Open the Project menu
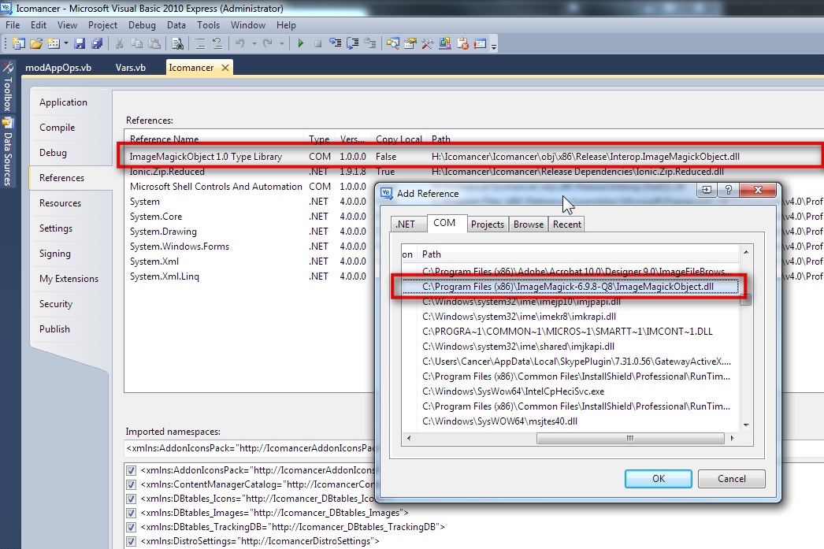The image size is (824, 549). (102, 25)
